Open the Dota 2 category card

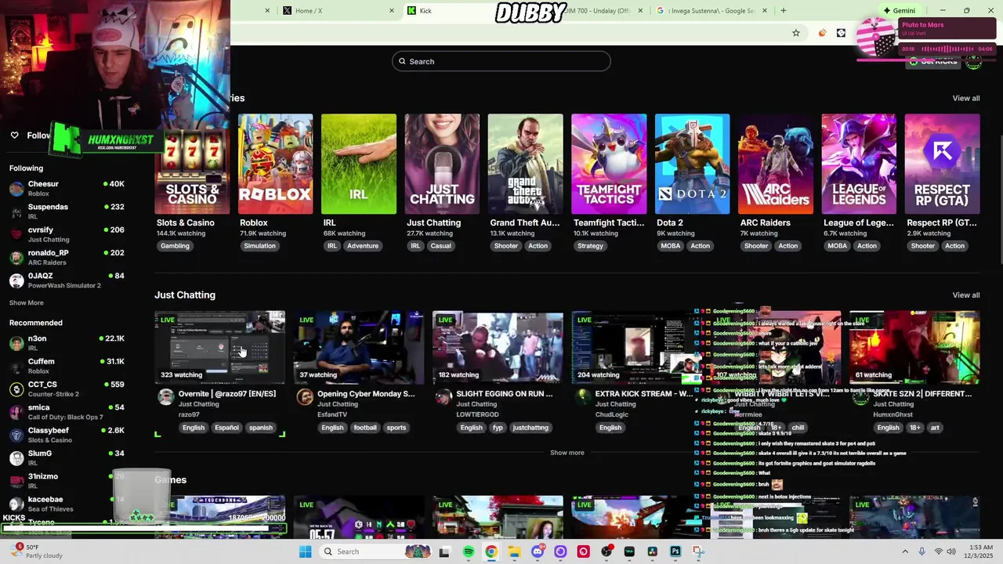click(x=692, y=164)
